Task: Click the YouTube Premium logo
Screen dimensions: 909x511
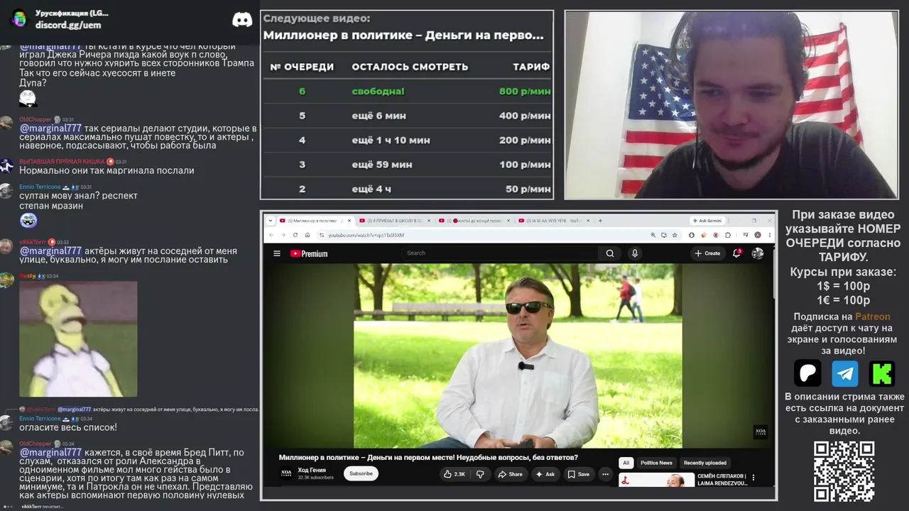Action: [309, 253]
